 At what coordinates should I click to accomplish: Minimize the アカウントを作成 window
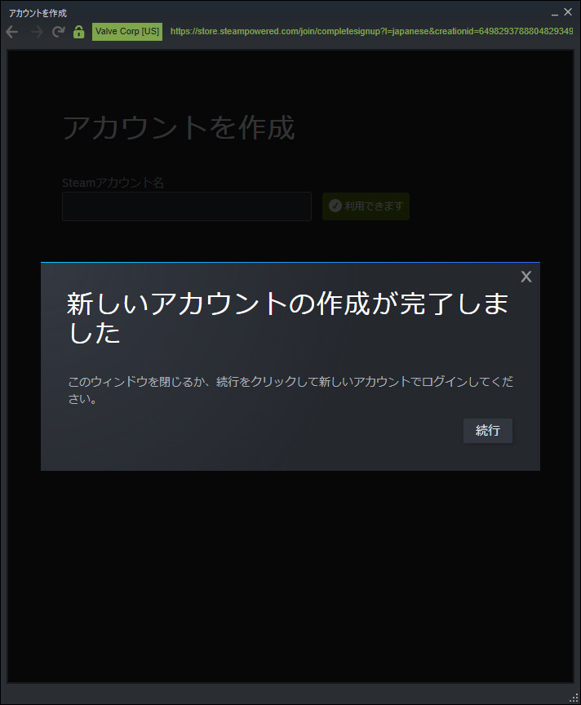pos(555,13)
